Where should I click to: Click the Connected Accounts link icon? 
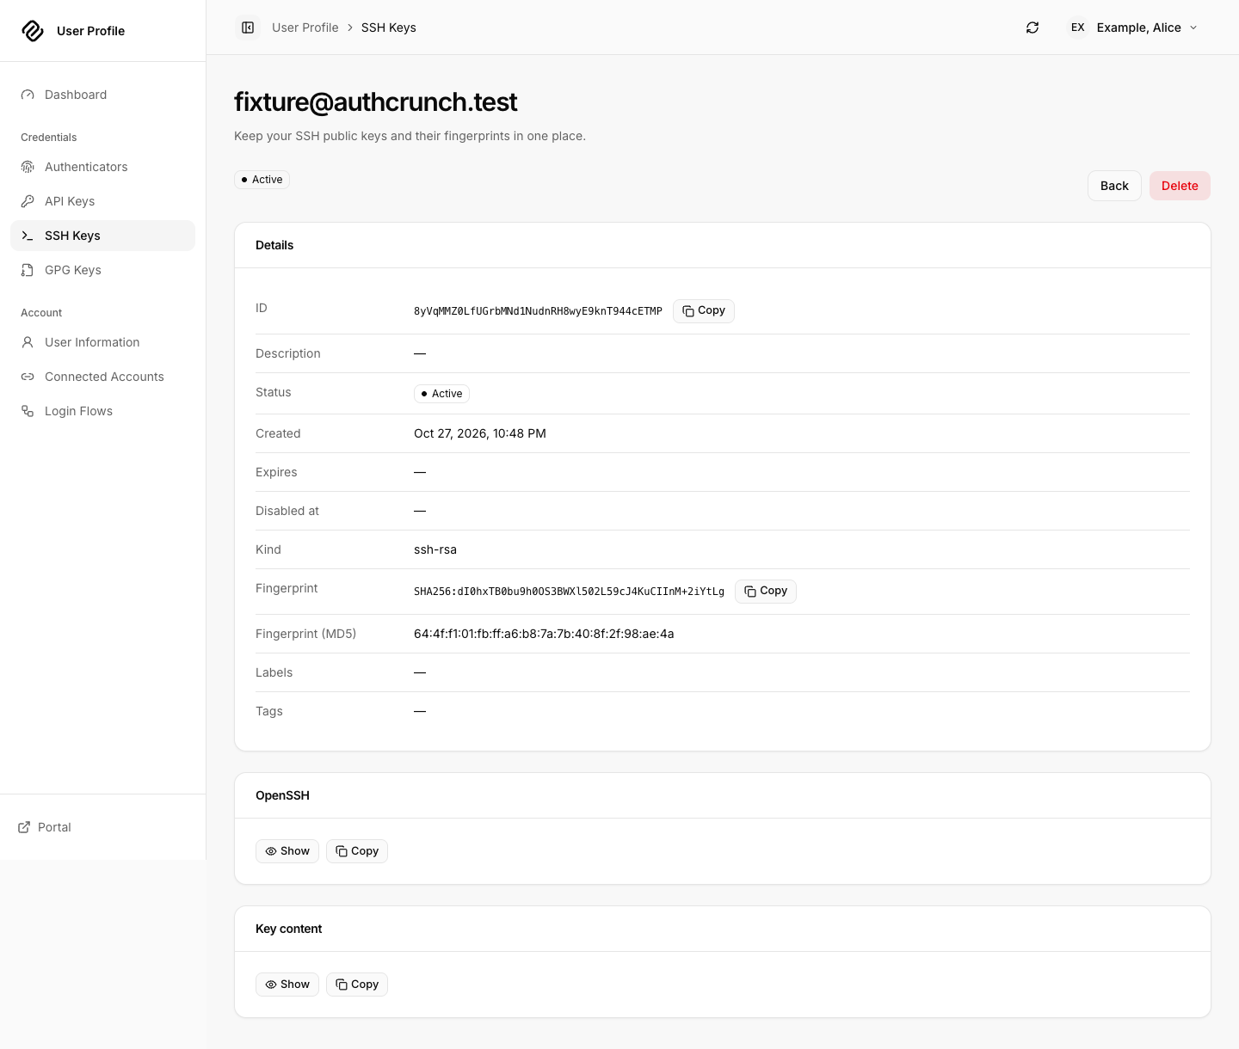(x=28, y=377)
